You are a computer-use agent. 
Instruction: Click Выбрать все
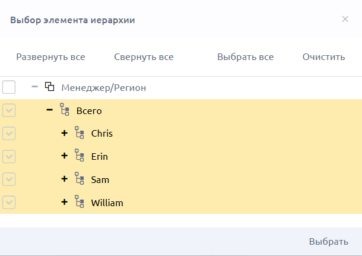coord(245,57)
